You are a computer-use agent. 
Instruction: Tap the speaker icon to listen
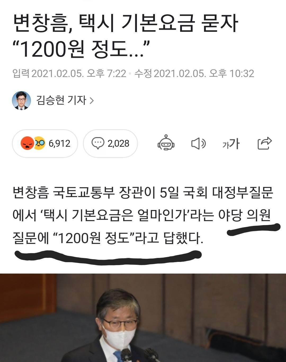click(x=198, y=144)
